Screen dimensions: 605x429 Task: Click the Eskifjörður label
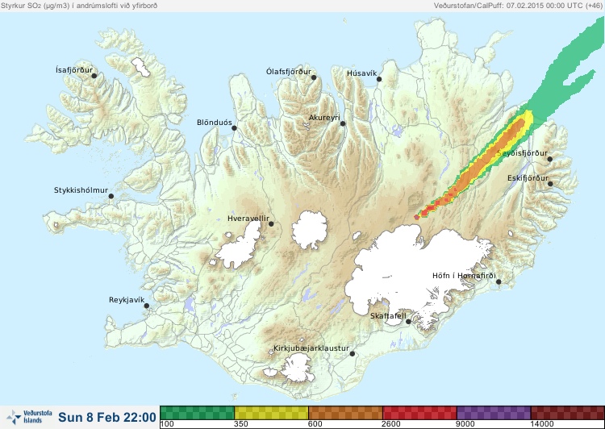[x=528, y=178]
